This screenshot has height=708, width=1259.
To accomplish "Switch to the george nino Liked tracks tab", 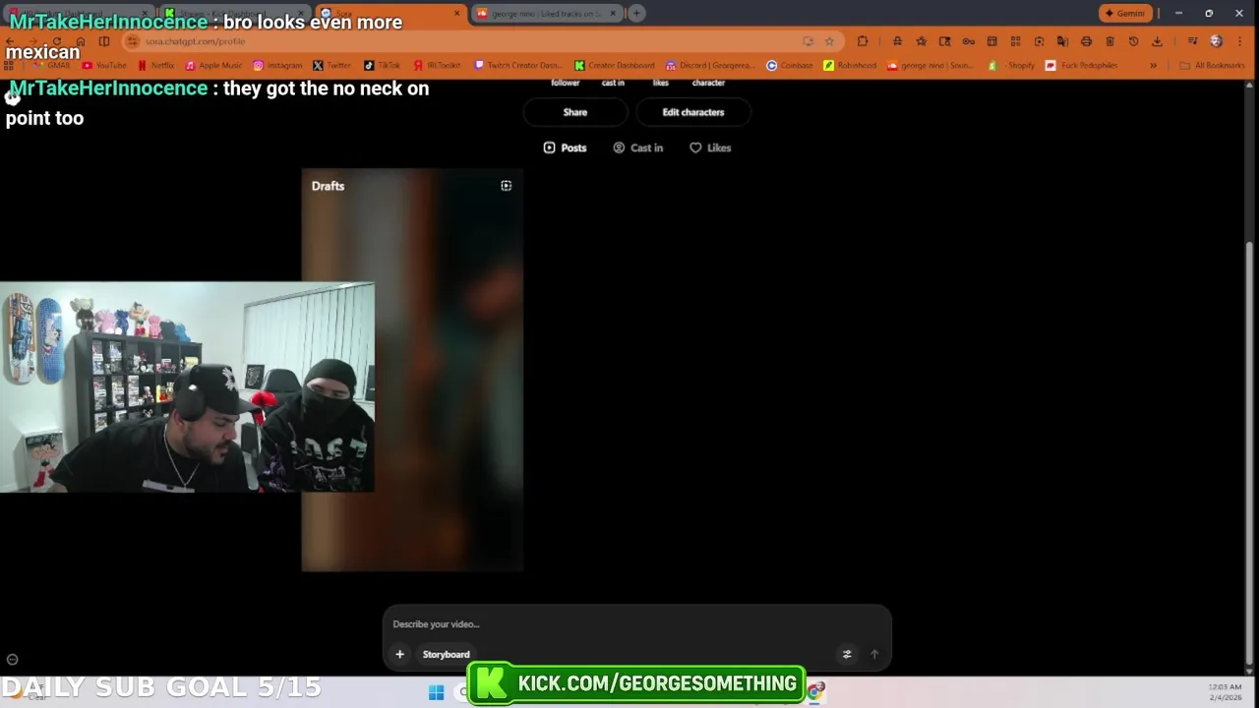I will click(546, 14).
